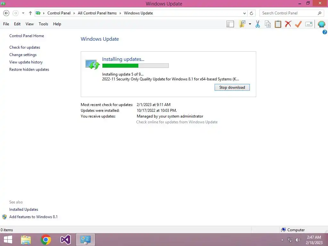Click the window title bar system icon
The height and width of the screenshot is (246, 328).
click(x=3, y=4)
